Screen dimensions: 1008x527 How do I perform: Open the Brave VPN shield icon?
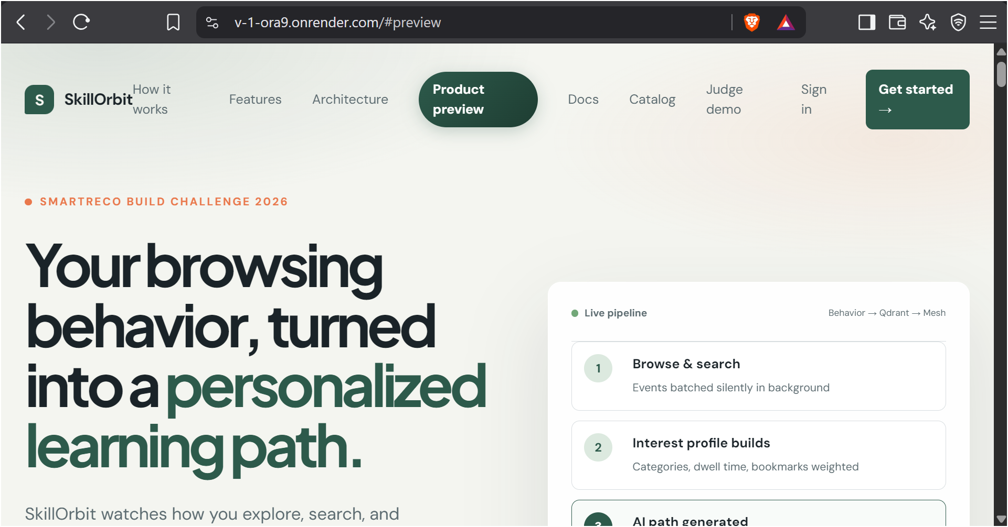tap(958, 23)
